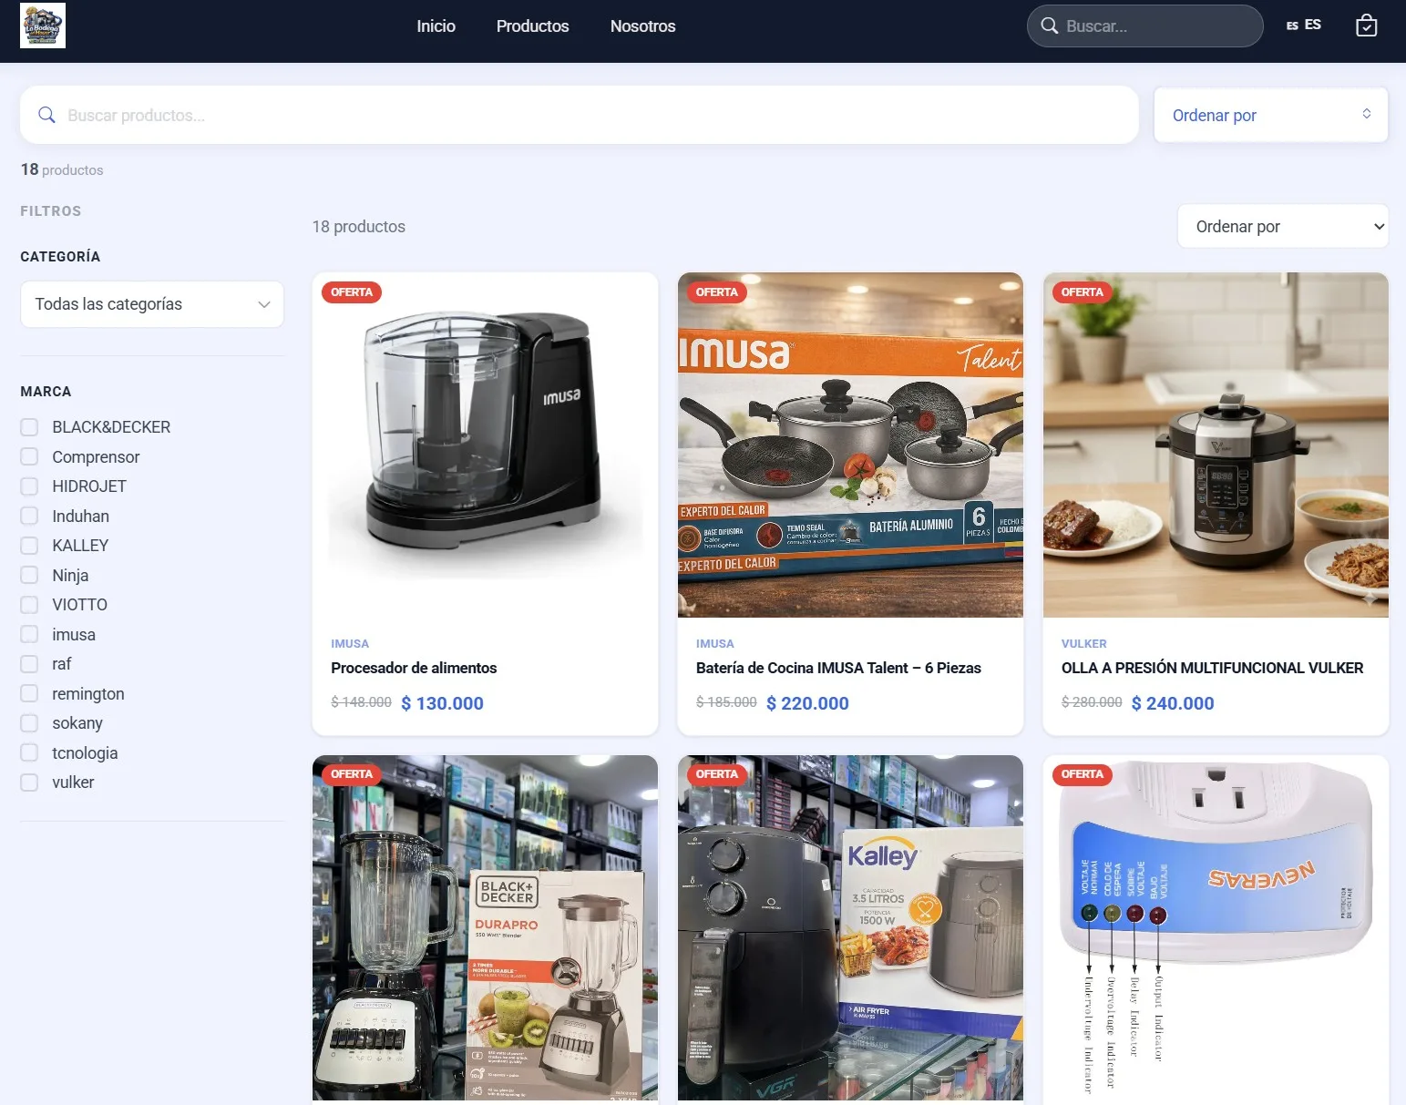Open OLLA A PRESIÓN MULTIFUNCIONAL VULKER title
Viewport: 1406px width, 1105px height.
[x=1212, y=668]
